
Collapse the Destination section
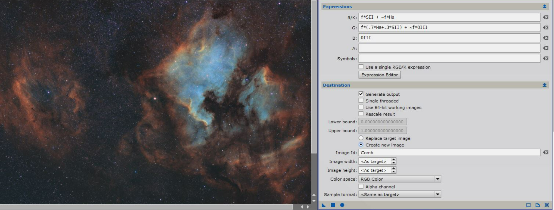[544, 85]
